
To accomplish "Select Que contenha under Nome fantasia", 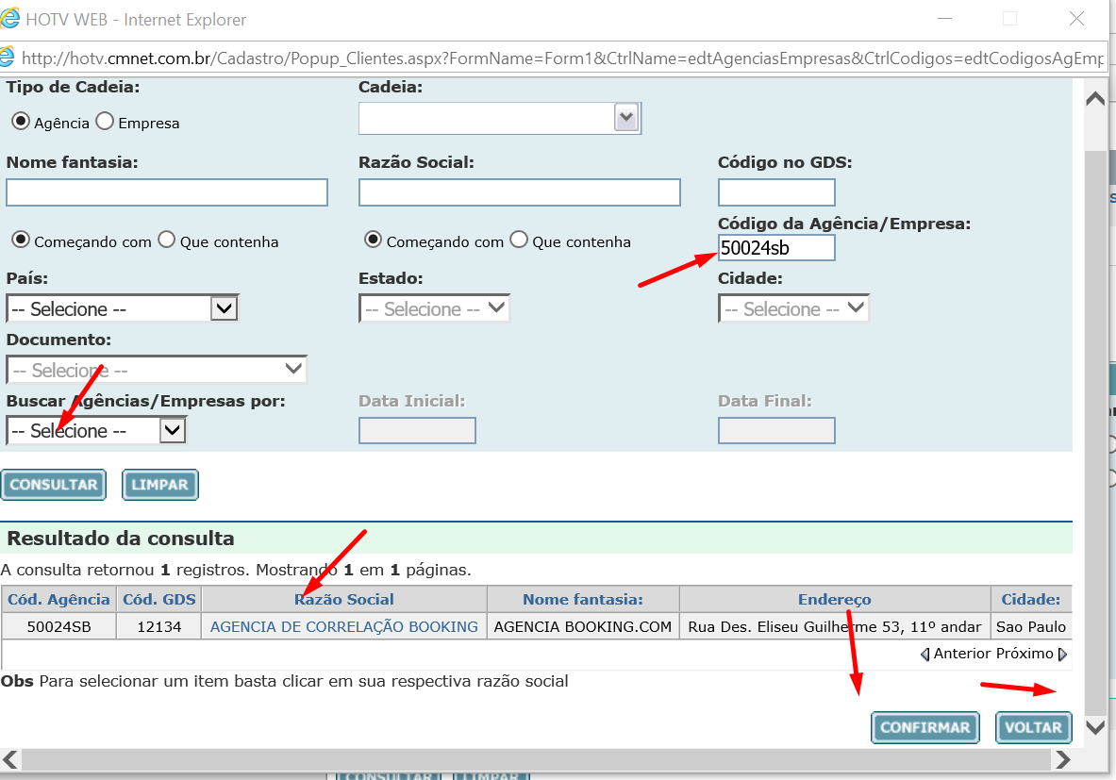I will click(167, 240).
